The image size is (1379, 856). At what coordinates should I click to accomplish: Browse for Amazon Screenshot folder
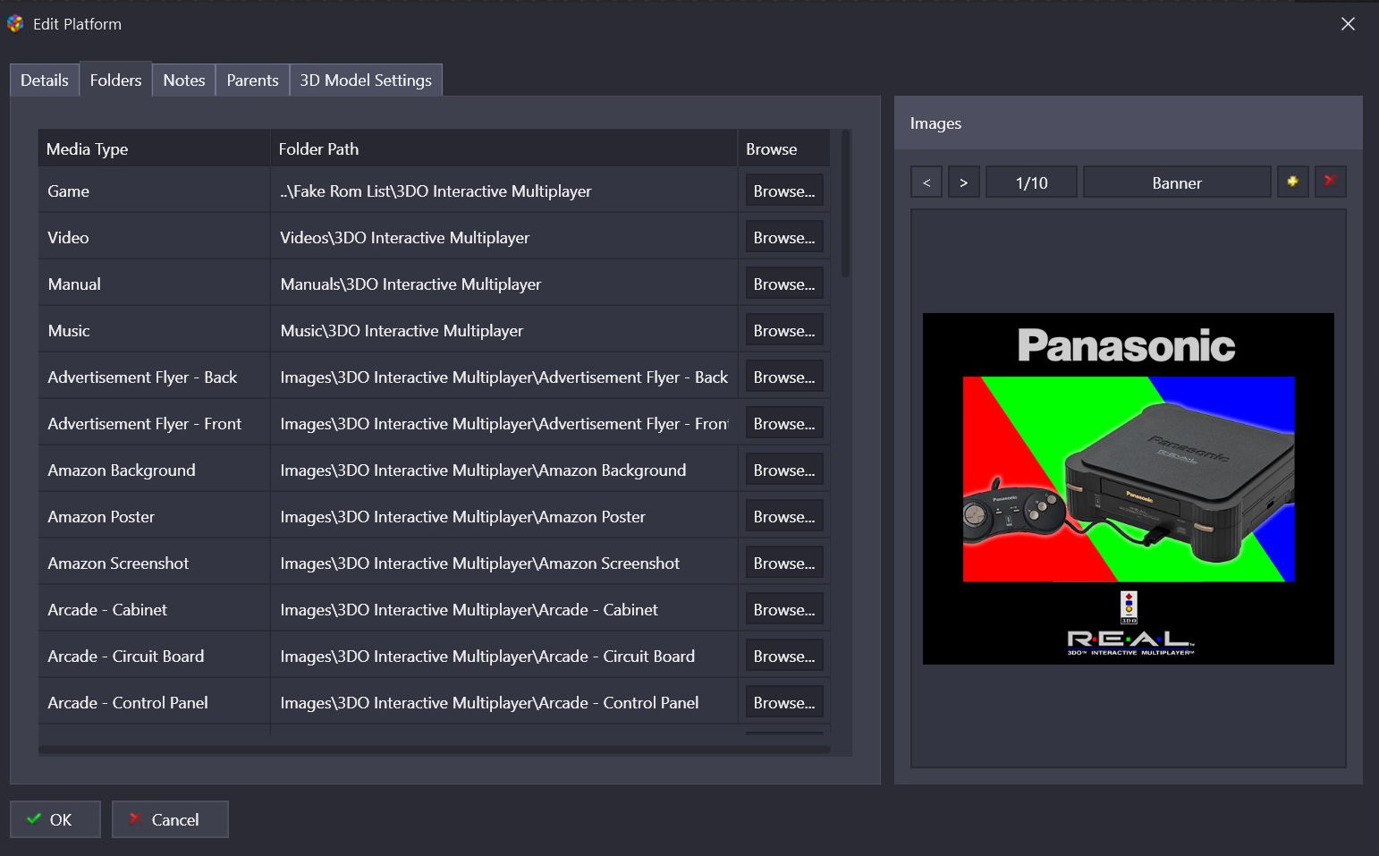point(784,563)
